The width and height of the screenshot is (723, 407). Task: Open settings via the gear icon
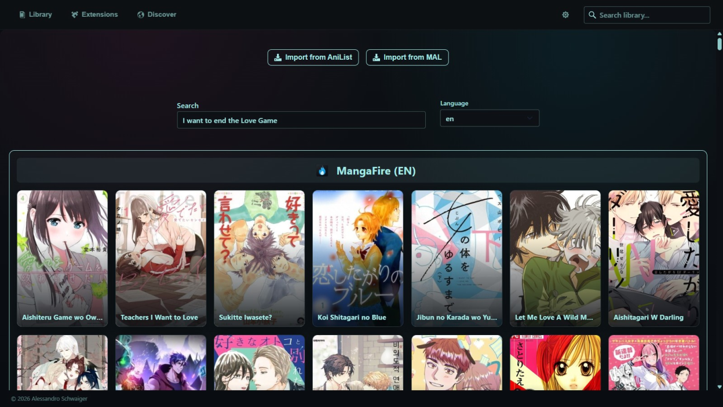565,15
